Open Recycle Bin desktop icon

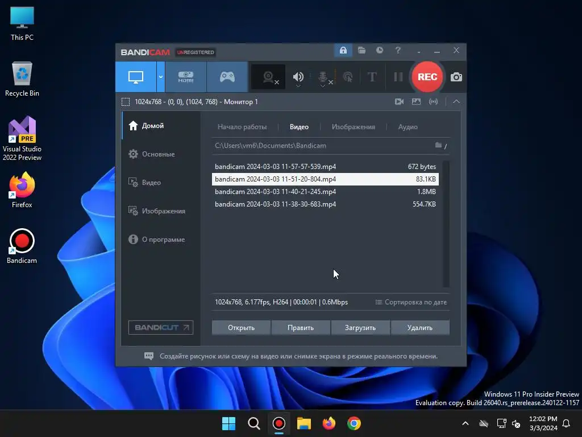[x=22, y=79]
